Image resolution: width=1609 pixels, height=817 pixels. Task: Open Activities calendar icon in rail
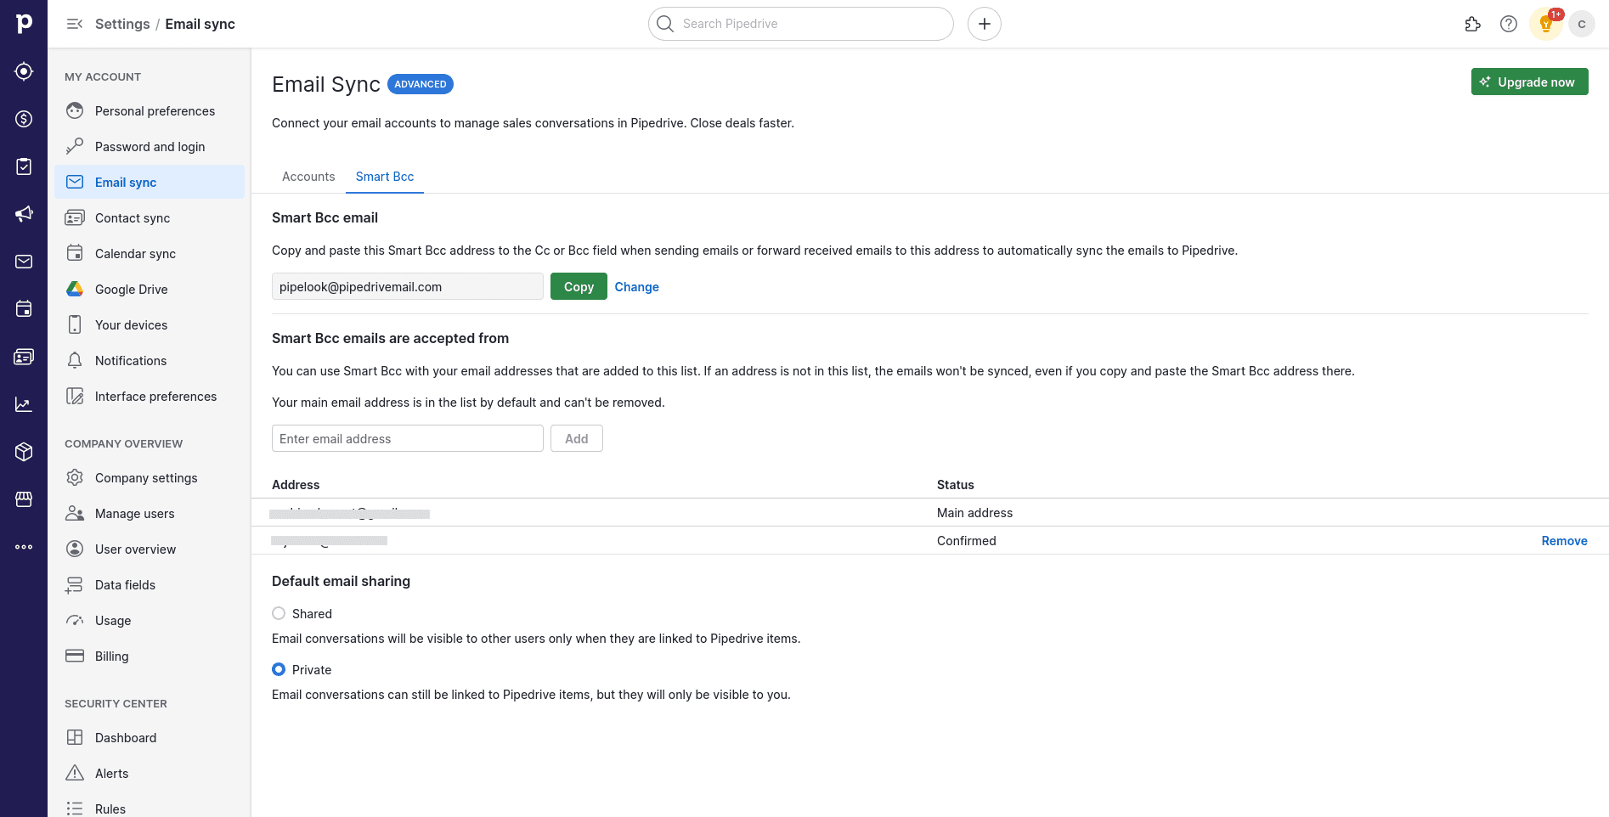(24, 309)
